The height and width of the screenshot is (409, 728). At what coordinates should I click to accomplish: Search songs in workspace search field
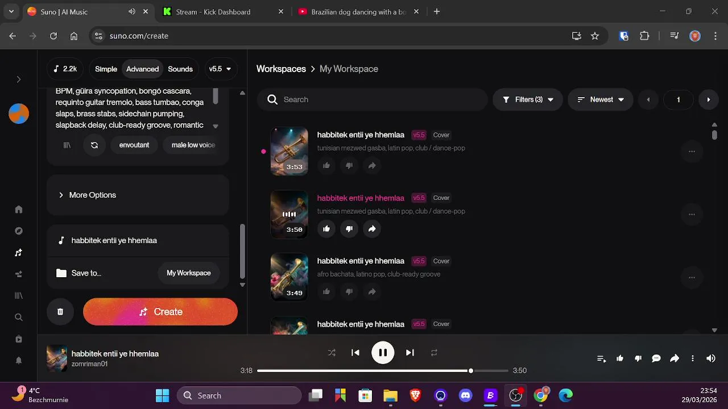point(372,99)
